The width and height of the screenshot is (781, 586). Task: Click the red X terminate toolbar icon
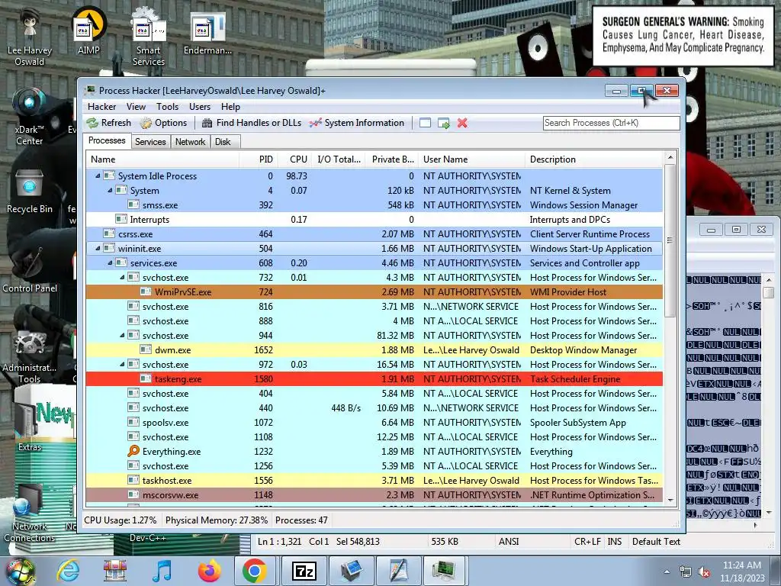462,123
